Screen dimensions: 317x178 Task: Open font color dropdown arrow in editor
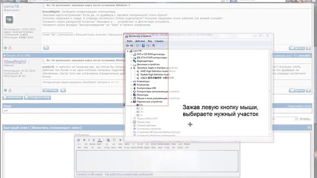pyautogui.click(x=104, y=140)
